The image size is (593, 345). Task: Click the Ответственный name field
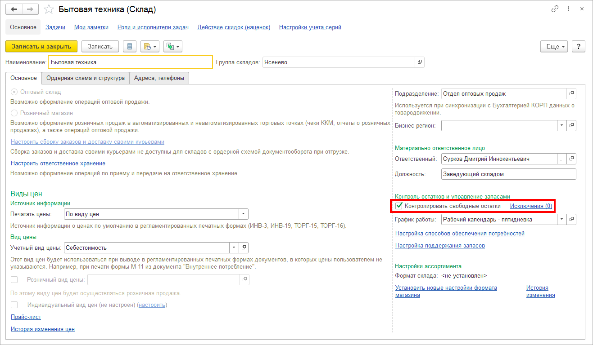pos(499,159)
